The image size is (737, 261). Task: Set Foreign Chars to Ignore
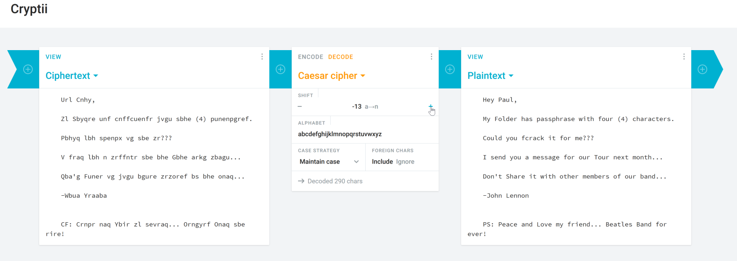click(405, 162)
